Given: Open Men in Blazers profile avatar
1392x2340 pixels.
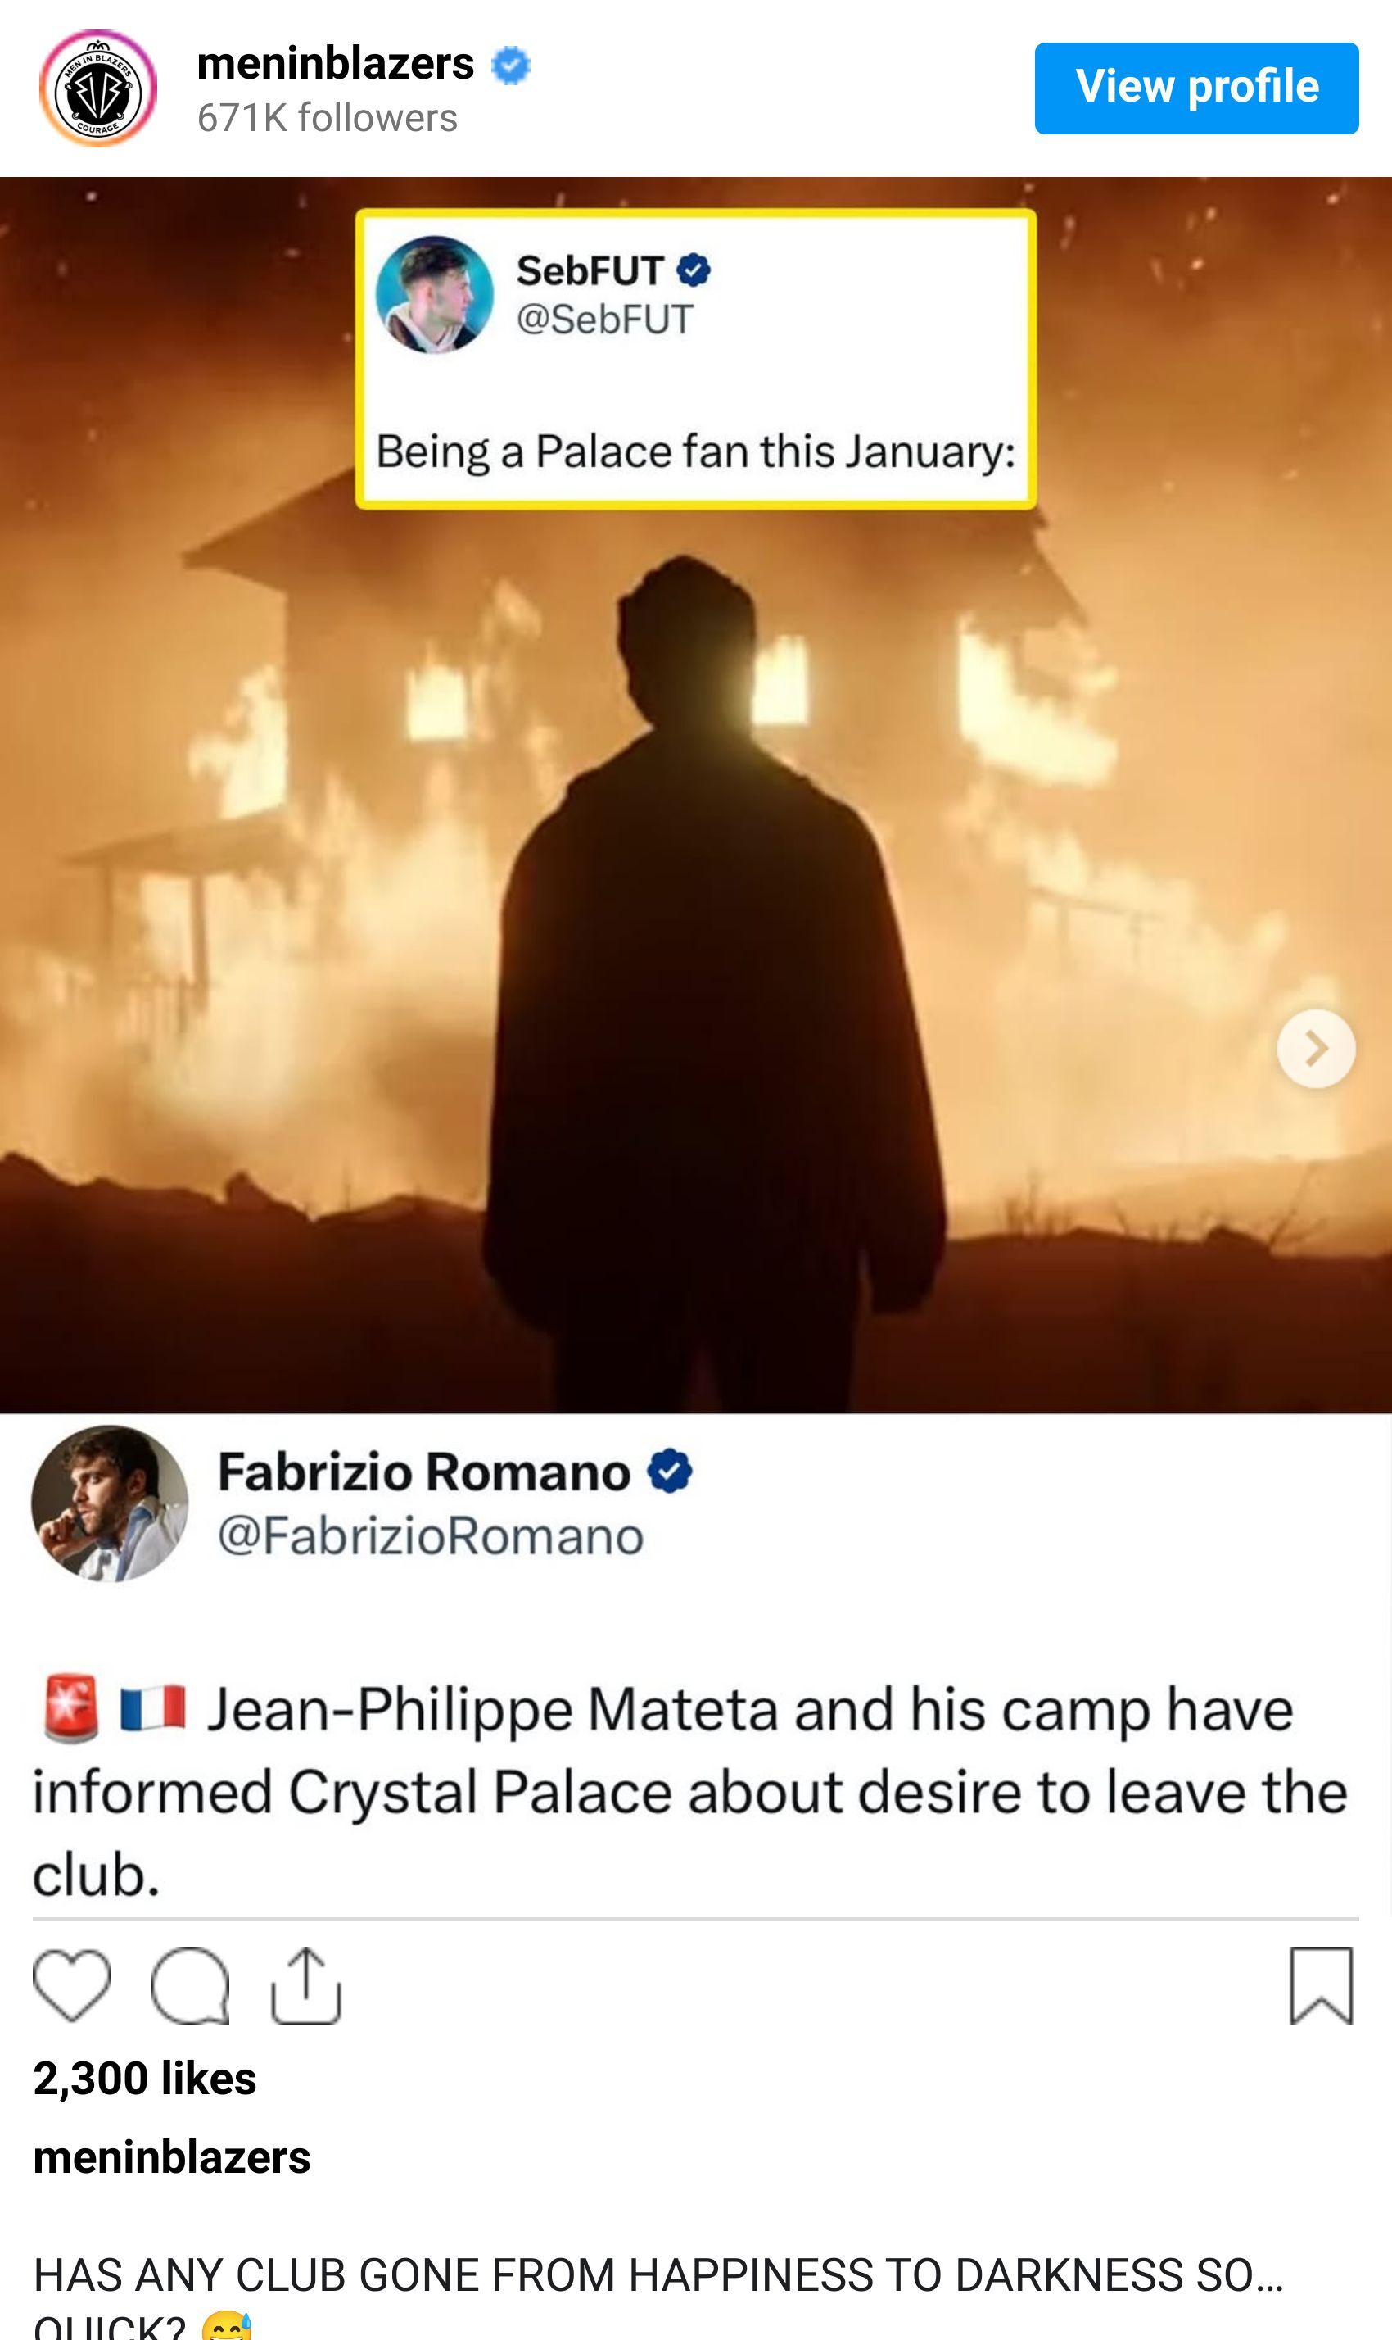Looking at the screenshot, I should point(97,88).
